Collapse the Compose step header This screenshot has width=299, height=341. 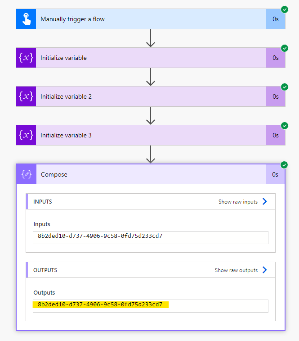point(151,174)
